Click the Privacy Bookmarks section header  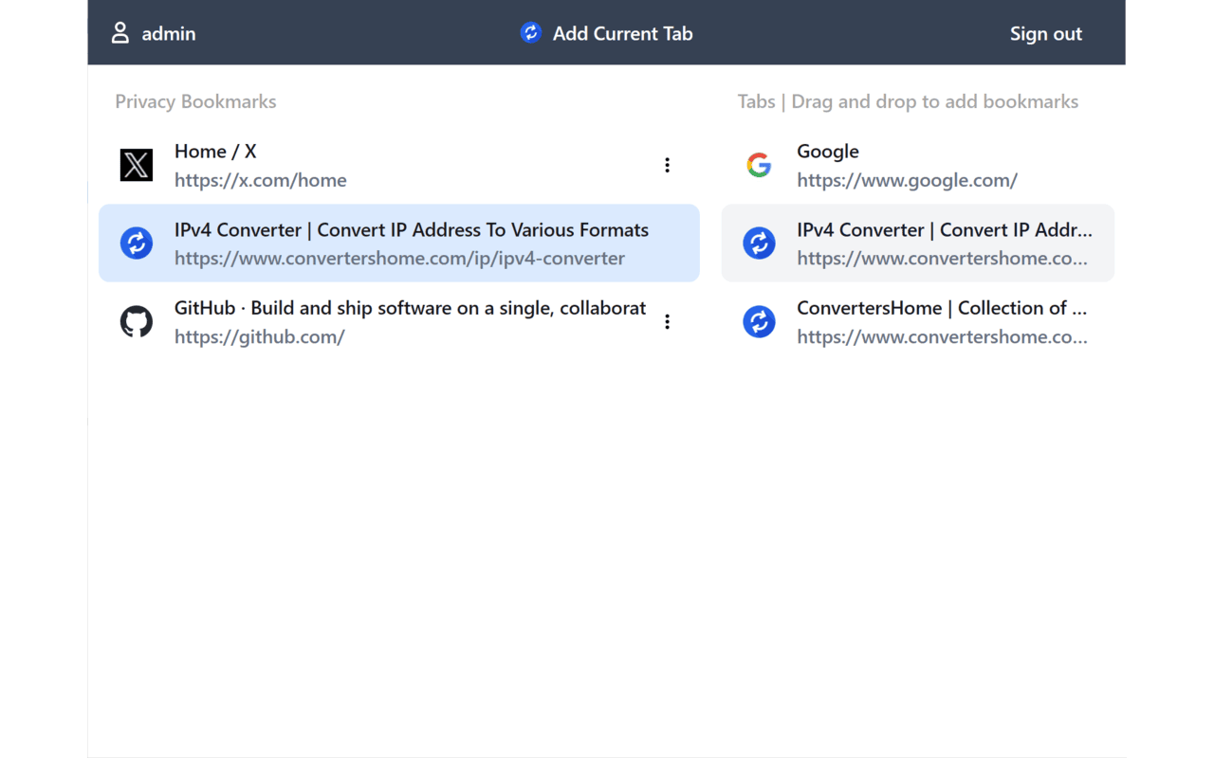[195, 101]
